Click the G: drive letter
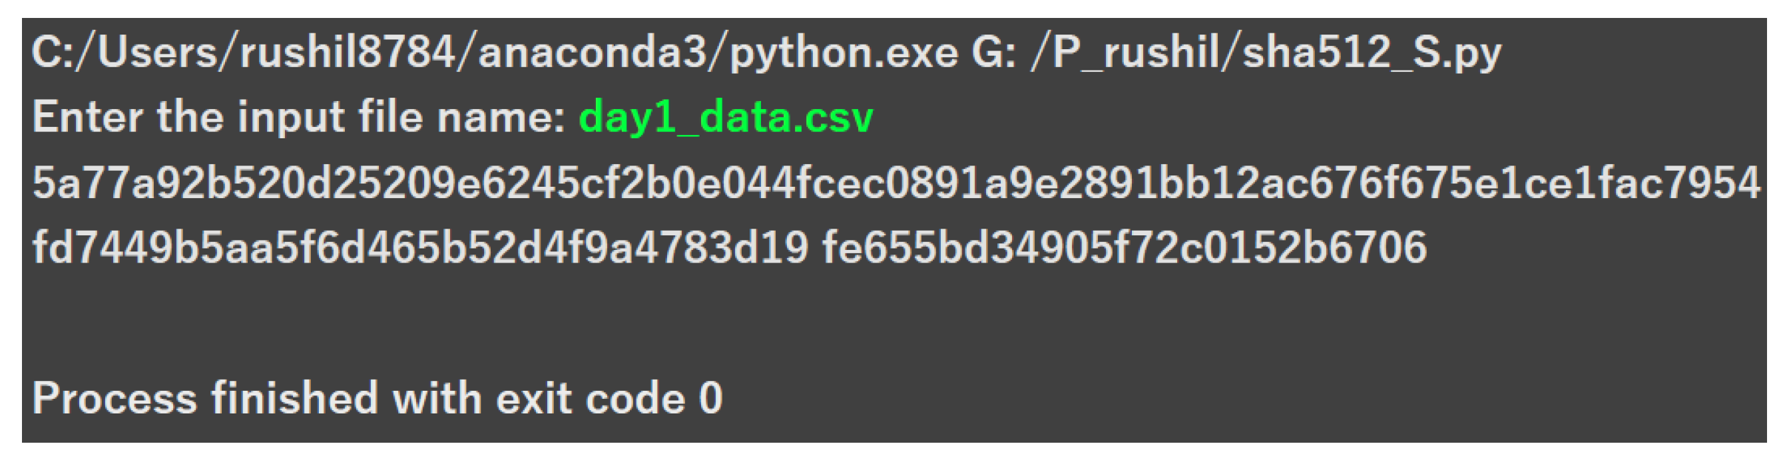This screenshot has width=1787, height=456. click(993, 53)
